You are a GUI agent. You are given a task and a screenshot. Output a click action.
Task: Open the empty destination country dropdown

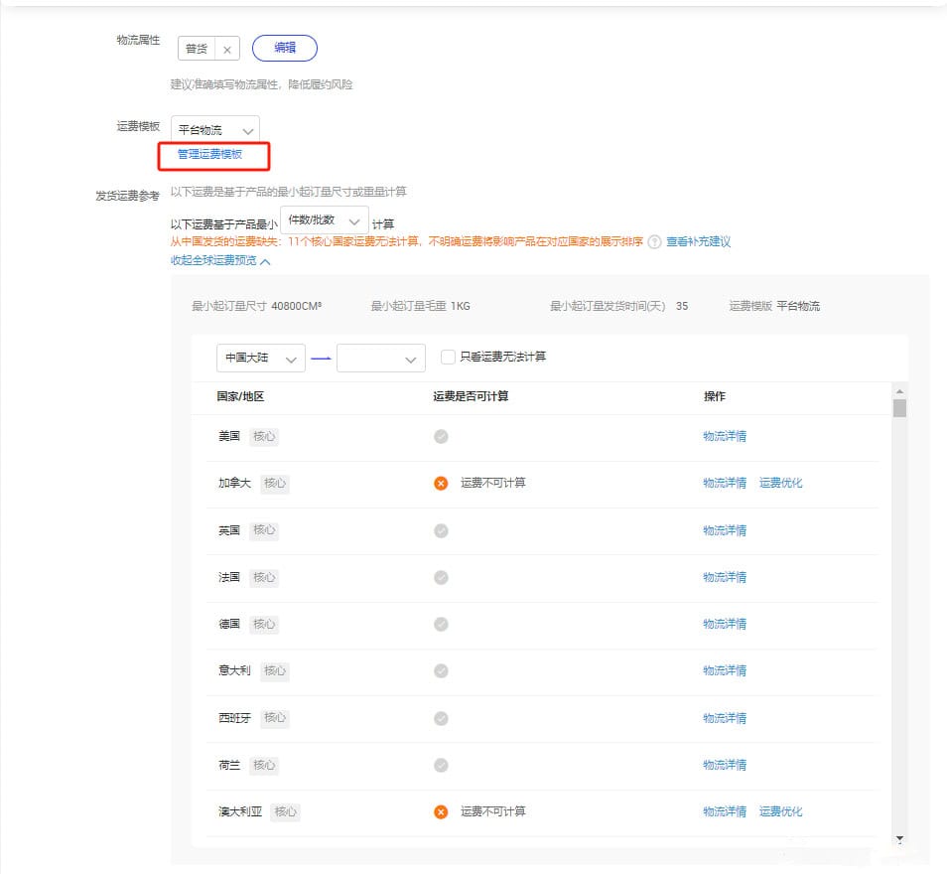coord(380,359)
